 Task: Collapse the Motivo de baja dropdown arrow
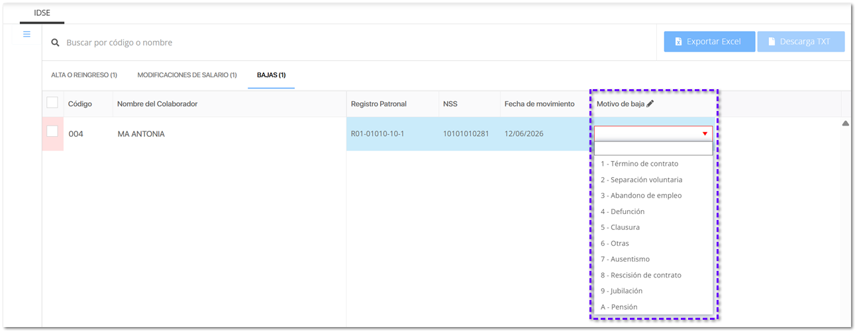point(705,133)
